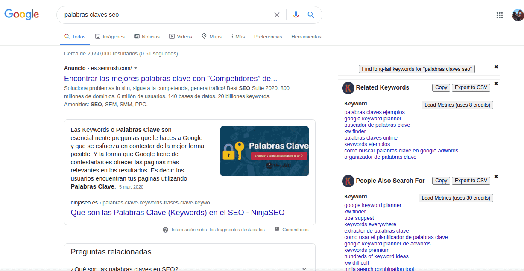Open 'como buscar palabras clave en google adwords'
This screenshot has height=271, width=524.
[401, 151]
